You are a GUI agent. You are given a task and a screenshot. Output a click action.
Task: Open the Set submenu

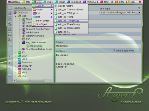point(43,17)
